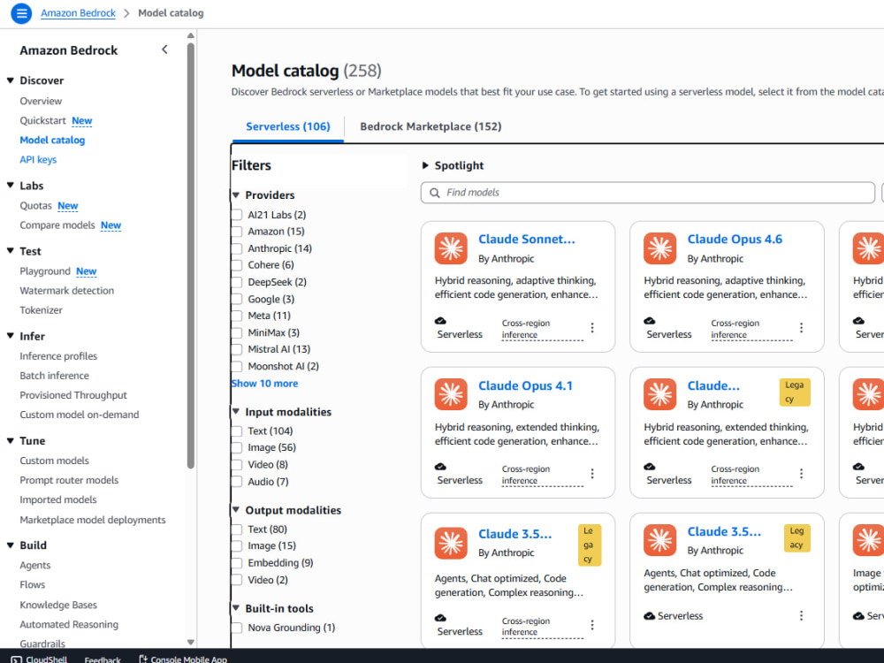Viewport: 884px width, 663px height.
Task: Click Cross-region inference on Claude Sonnet card
Action: [542, 329]
